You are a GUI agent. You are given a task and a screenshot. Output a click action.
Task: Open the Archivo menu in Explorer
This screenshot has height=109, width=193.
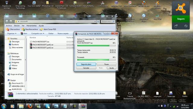point(9,25)
